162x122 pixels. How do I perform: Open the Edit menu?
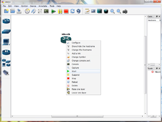[10, 6]
